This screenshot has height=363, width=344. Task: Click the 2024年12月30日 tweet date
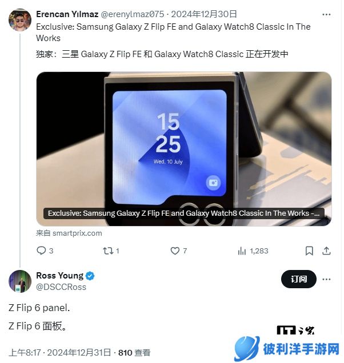point(204,14)
